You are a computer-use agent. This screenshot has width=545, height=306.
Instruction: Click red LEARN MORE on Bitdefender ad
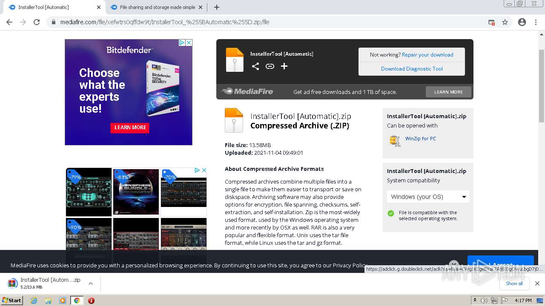[130, 127]
